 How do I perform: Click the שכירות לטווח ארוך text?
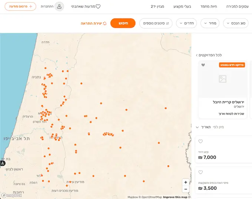(x=231, y=114)
